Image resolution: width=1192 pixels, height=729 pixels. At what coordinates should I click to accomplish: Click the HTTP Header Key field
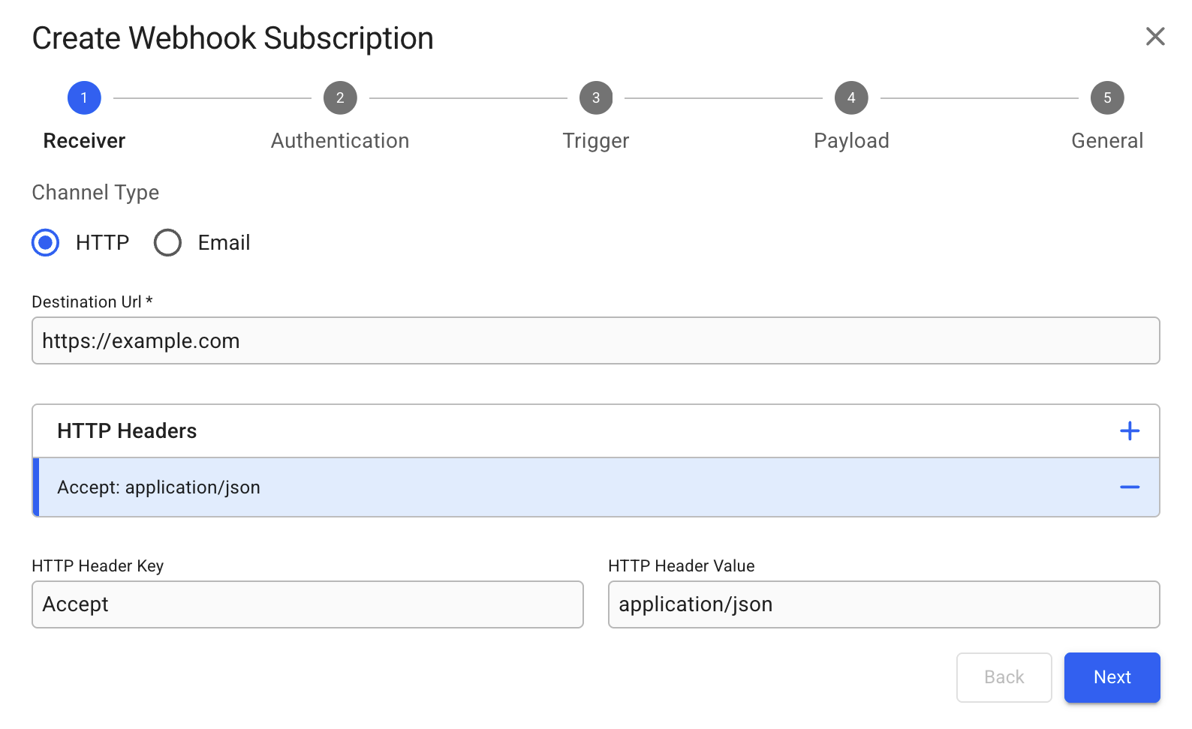(x=307, y=604)
